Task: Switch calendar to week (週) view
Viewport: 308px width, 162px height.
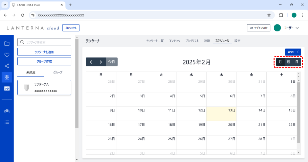Action: 288,62
